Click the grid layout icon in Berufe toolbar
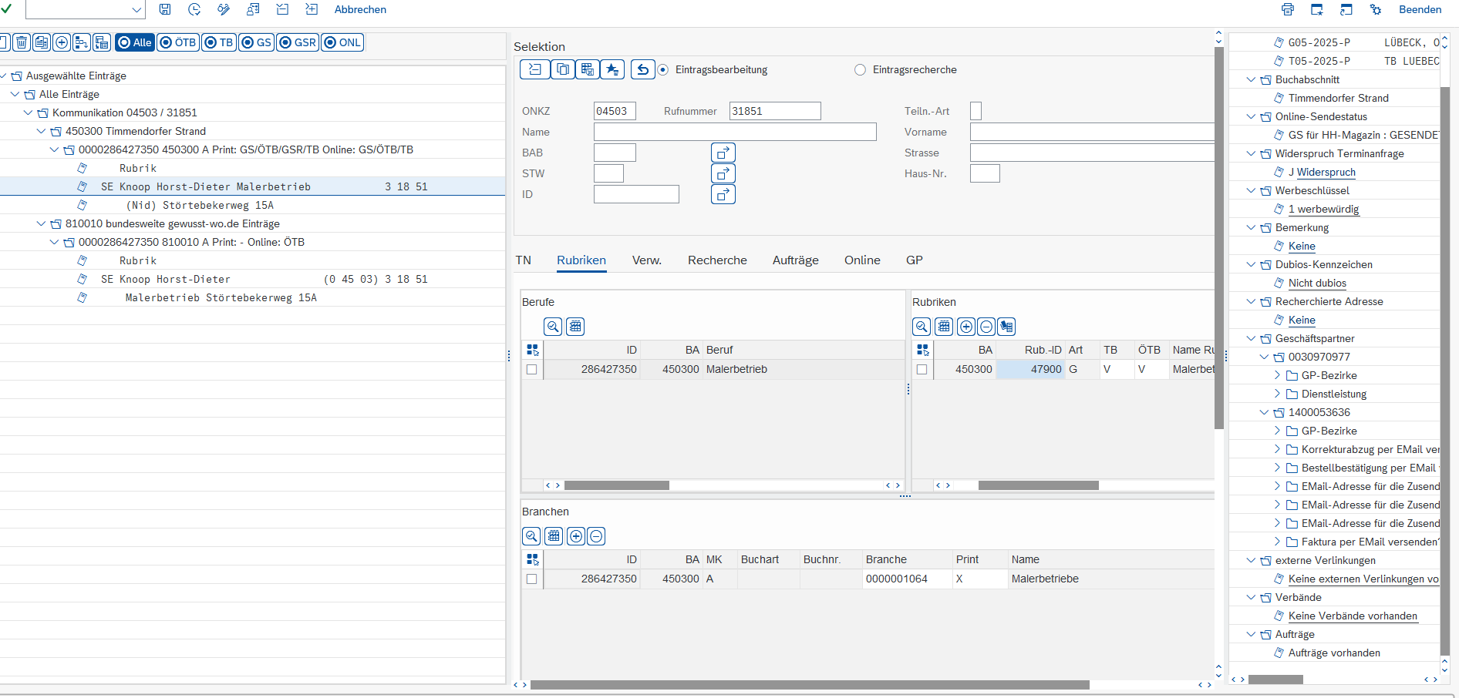The width and height of the screenshot is (1459, 698). (575, 327)
